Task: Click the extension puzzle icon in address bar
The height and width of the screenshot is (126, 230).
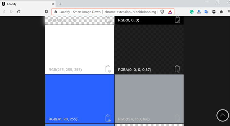Action: coord(56,12)
